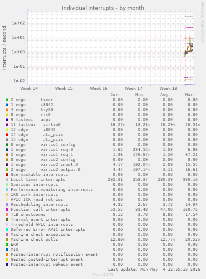206x279 pixels.
Task: Click the purple virtio0 legend swatch
Action: pos(7,125)
